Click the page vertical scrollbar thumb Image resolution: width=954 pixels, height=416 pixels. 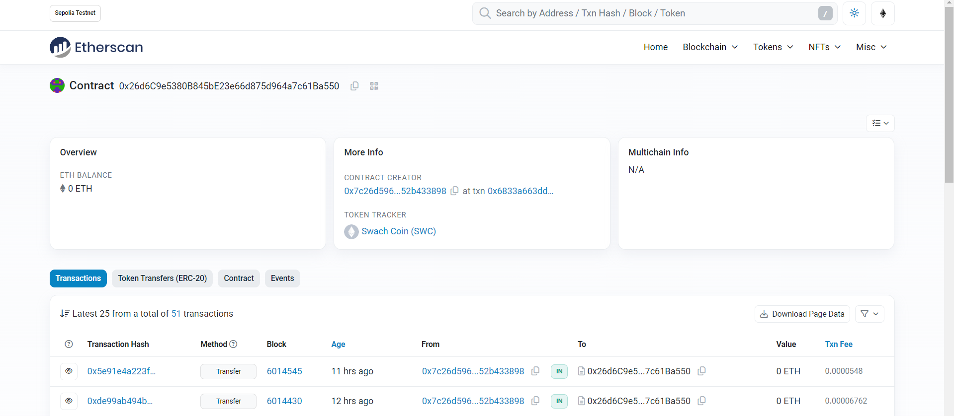point(949,94)
